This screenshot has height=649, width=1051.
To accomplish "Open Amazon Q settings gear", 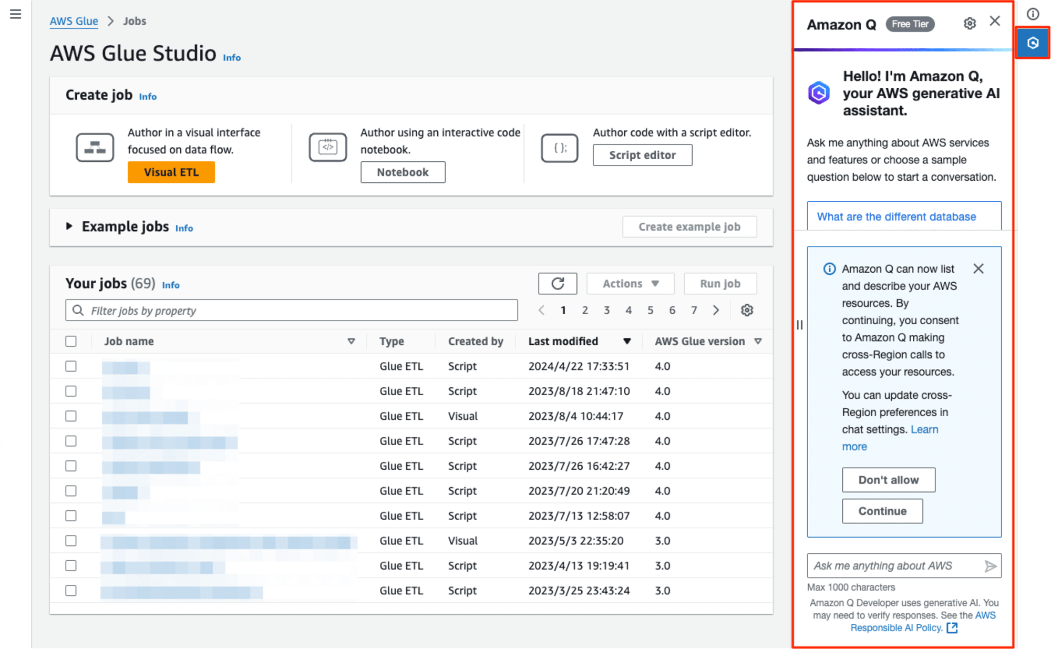I will coord(970,24).
